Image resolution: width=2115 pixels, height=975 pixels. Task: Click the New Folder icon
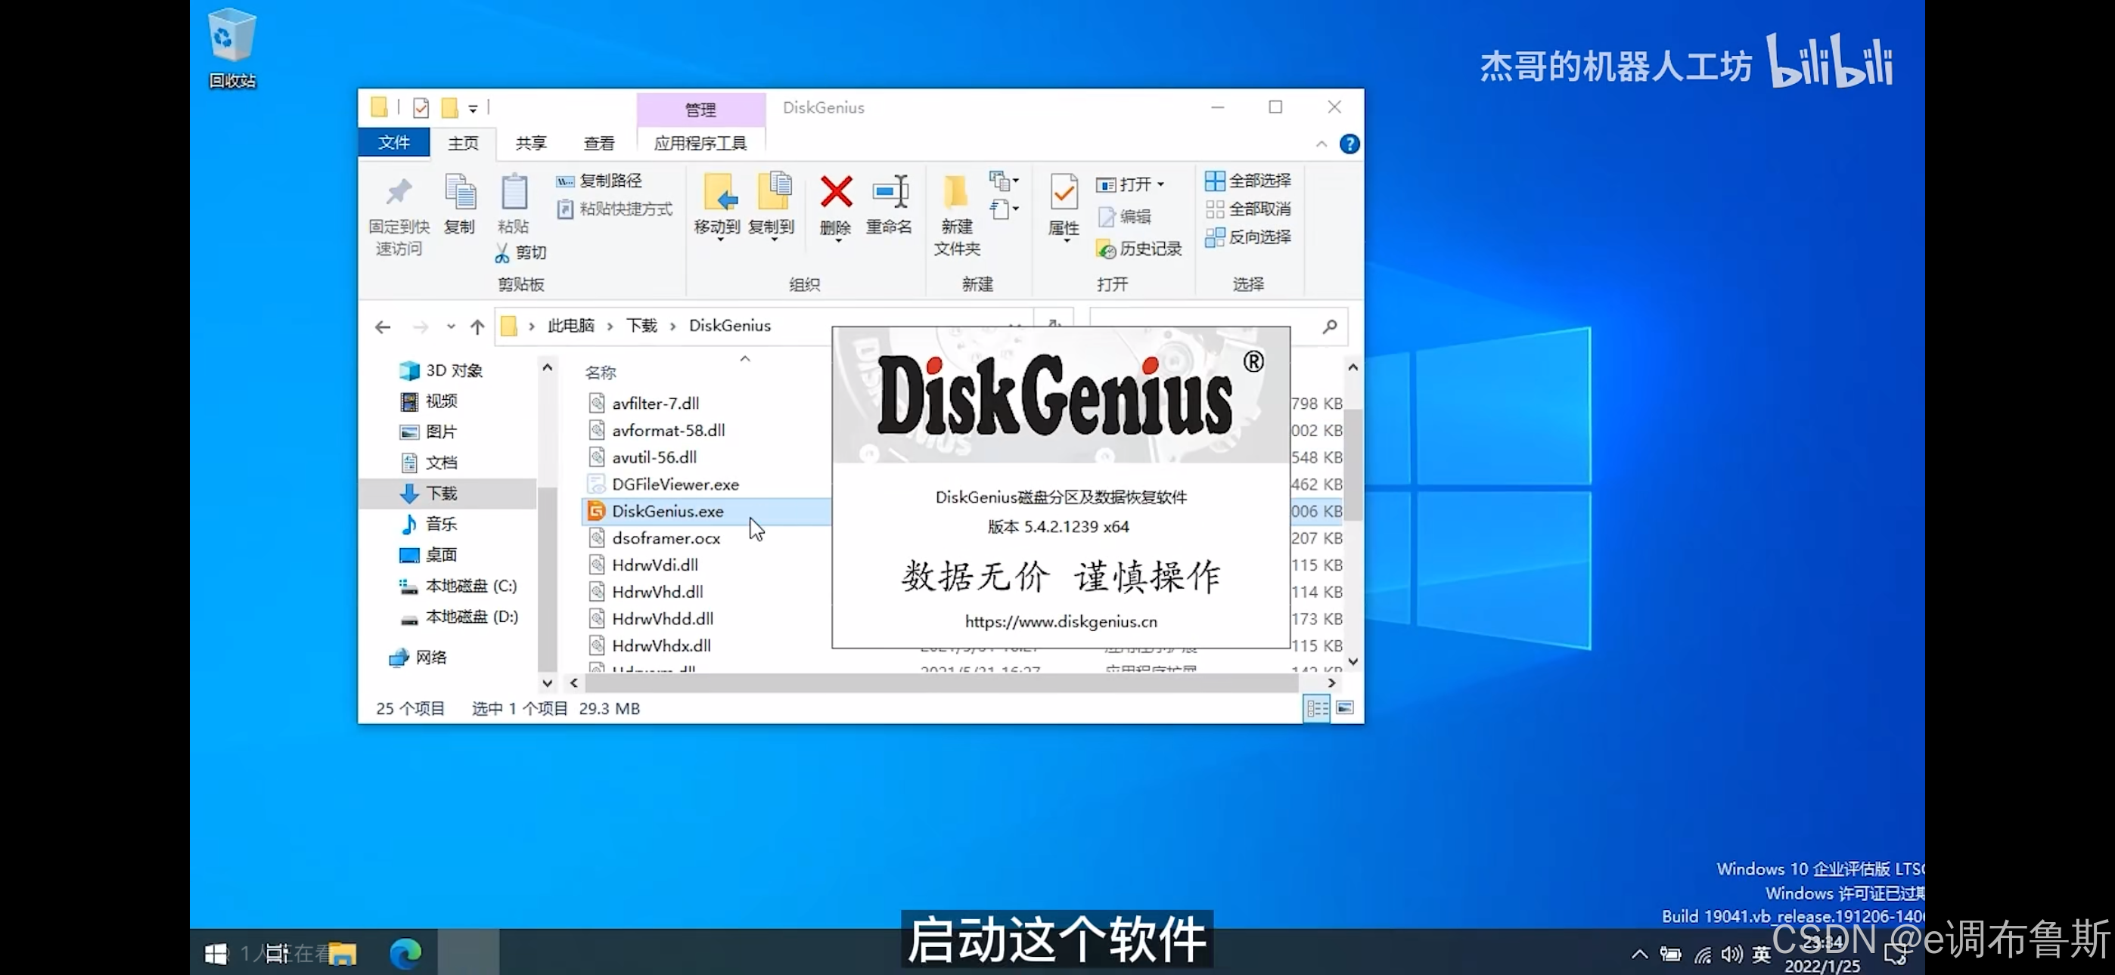(955, 192)
